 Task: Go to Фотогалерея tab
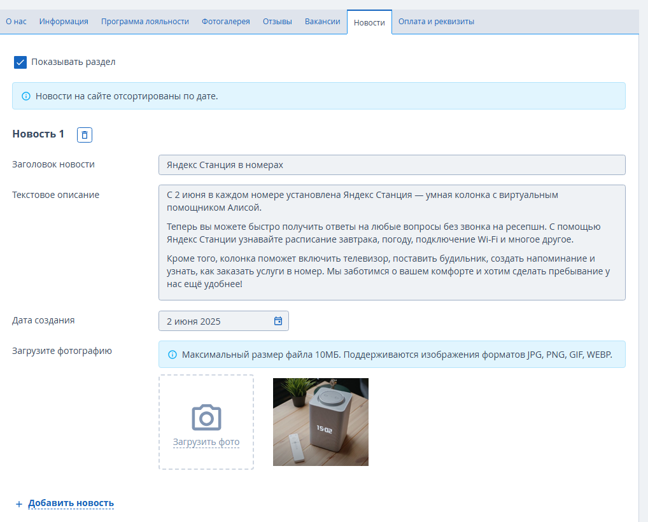click(225, 22)
